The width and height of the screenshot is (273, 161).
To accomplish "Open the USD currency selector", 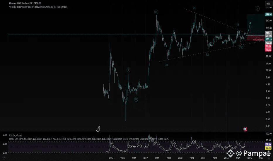I will click(x=268, y=4).
